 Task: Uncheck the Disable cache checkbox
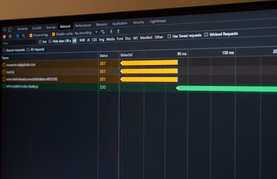(x=53, y=34)
